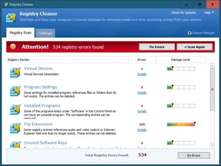This screenshot has height=166, width=221.
Task: Click Check for Updates
Action: (184, 13)
